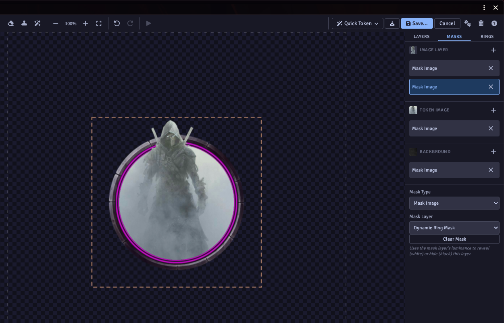Screen dimensions: 504x323
Task: Remove Mask Image under Background
Action: coord(491,170)
